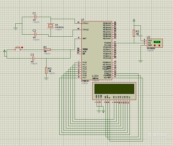Click the R1 10k resistor
This screenshot has height=146, width=173.
(47, 50)
